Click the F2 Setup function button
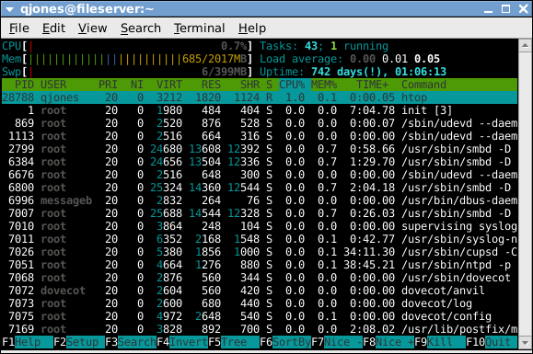This screenshot has width=533, height=354. [79, 342]
